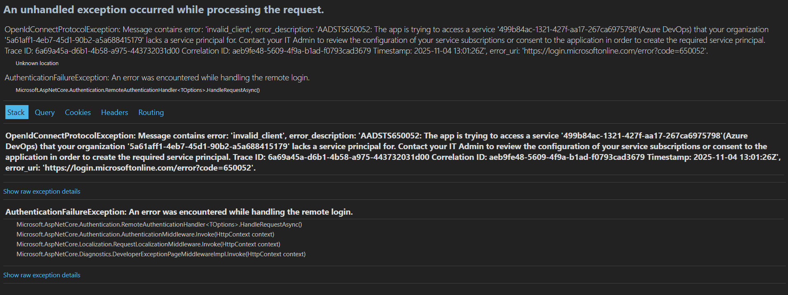
Task: Switch to the Headers tab
Action: [x=114, y=112]
